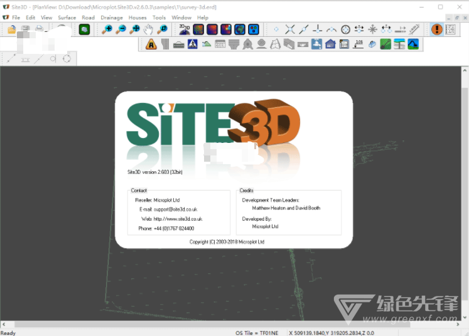Select the circle centre snap icon
Image resolution: width=469 pixels, height=336 pixels.
345,29
